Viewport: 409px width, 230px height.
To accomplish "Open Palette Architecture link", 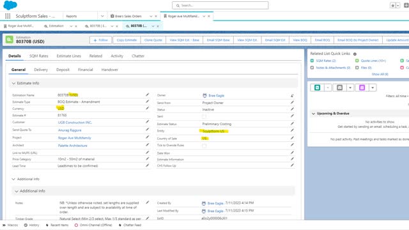I will [72, 146].
